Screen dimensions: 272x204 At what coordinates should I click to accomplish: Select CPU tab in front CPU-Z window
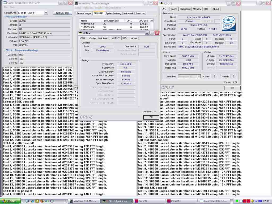click(83, 38)
